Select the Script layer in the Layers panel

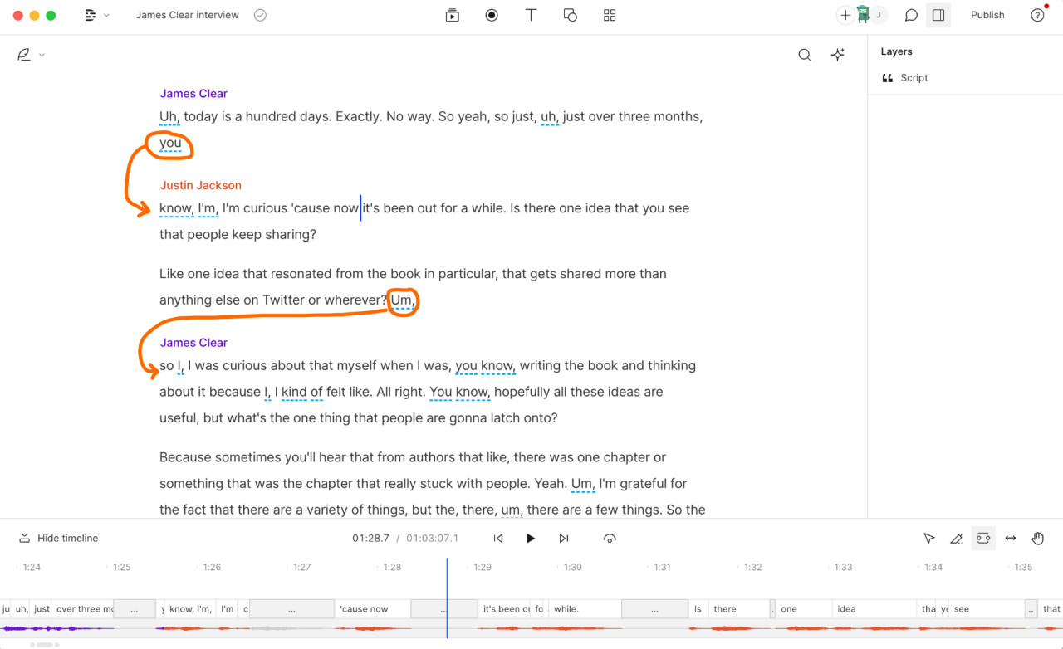[x=914, y=77]
